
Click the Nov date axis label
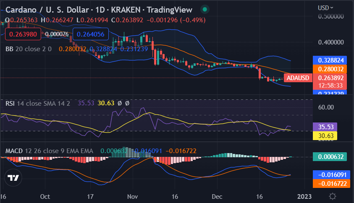coord(132,197)
